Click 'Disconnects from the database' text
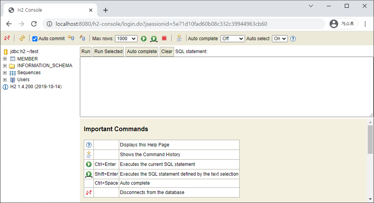This screenshot has width=374, height=203. pyautogui.click(x=152, y=192)
